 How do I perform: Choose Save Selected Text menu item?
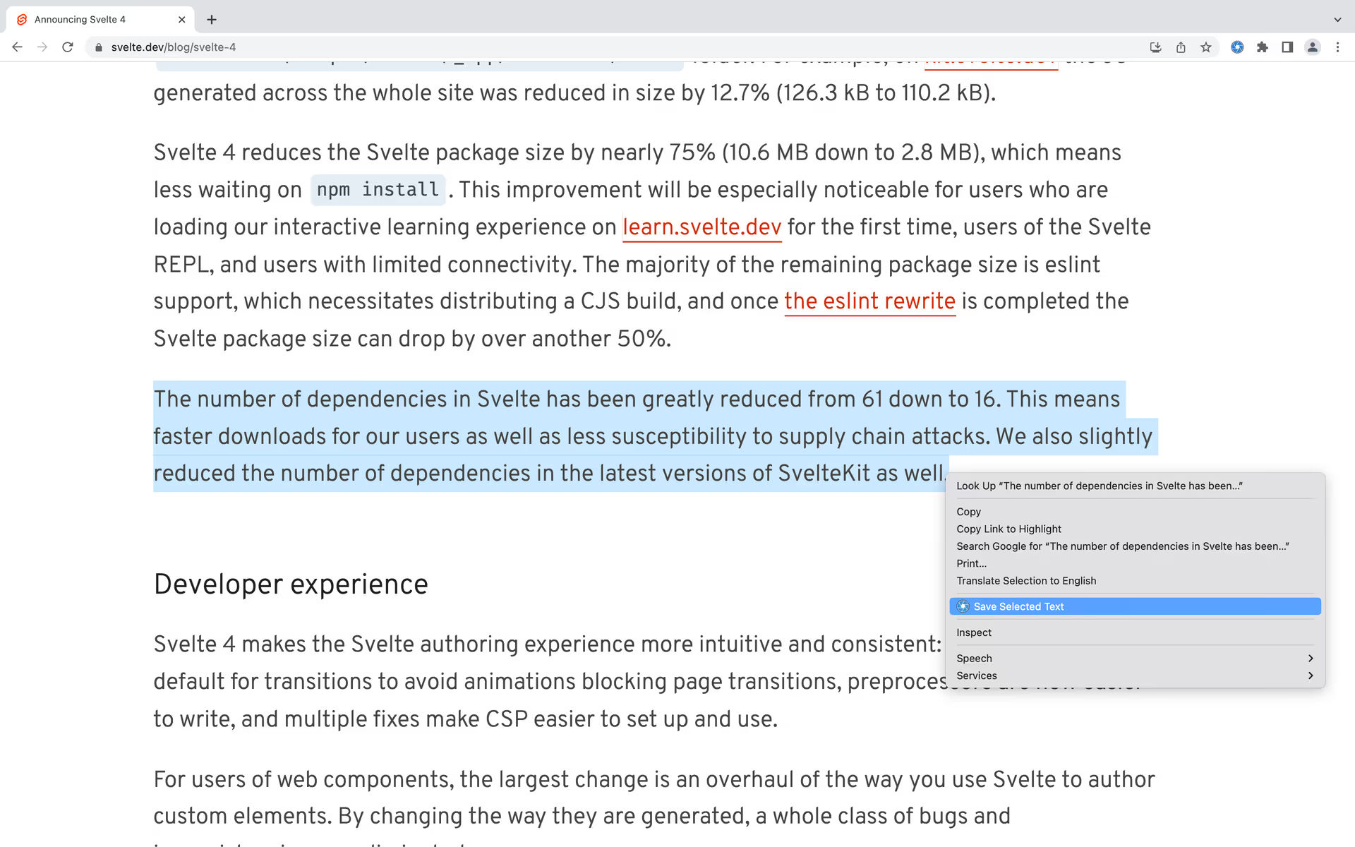tap(1135, 606)
